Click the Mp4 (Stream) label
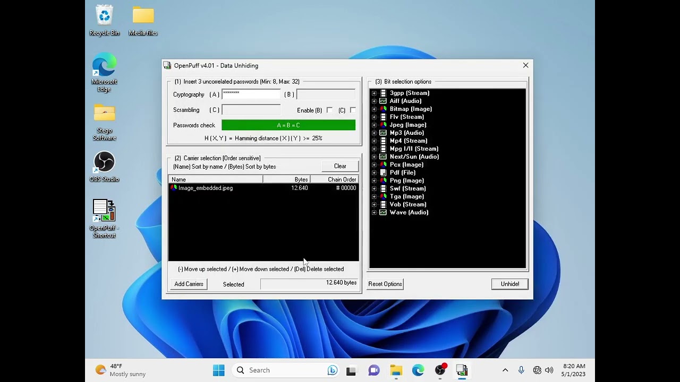 pyautogui.click(x=409, y=141)
